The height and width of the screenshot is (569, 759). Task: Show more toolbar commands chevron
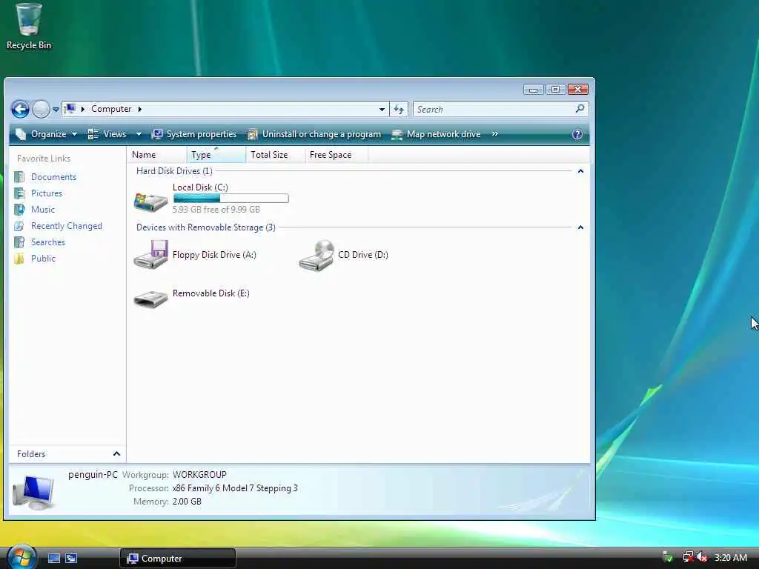pyautogui.click(x=494, y=134)
